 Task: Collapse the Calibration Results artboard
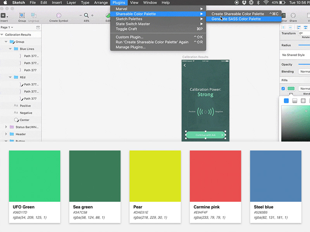(x=2, y=34)
